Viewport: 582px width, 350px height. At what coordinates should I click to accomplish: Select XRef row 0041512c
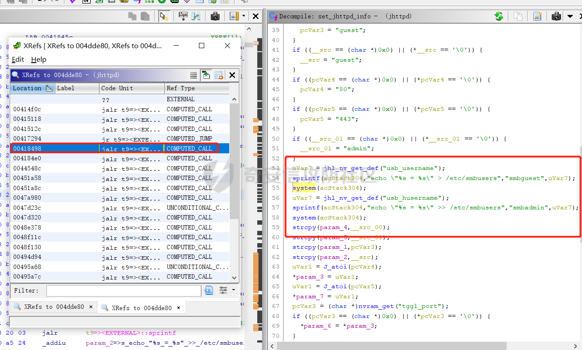120,129
